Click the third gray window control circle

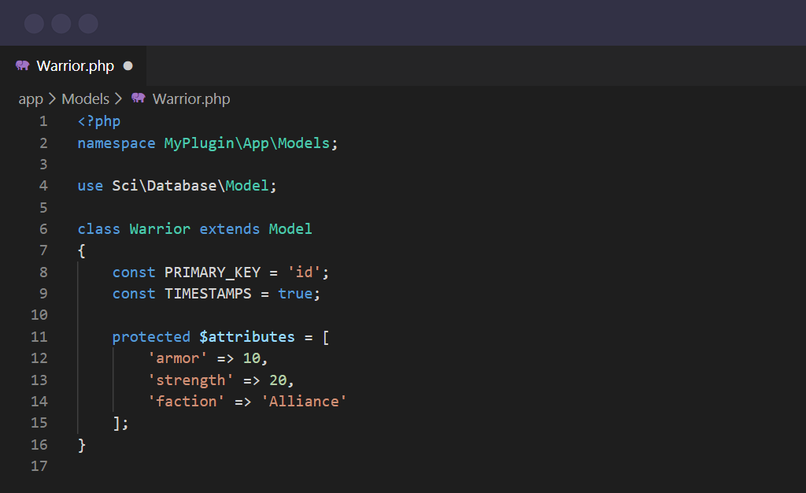(88, 24)
